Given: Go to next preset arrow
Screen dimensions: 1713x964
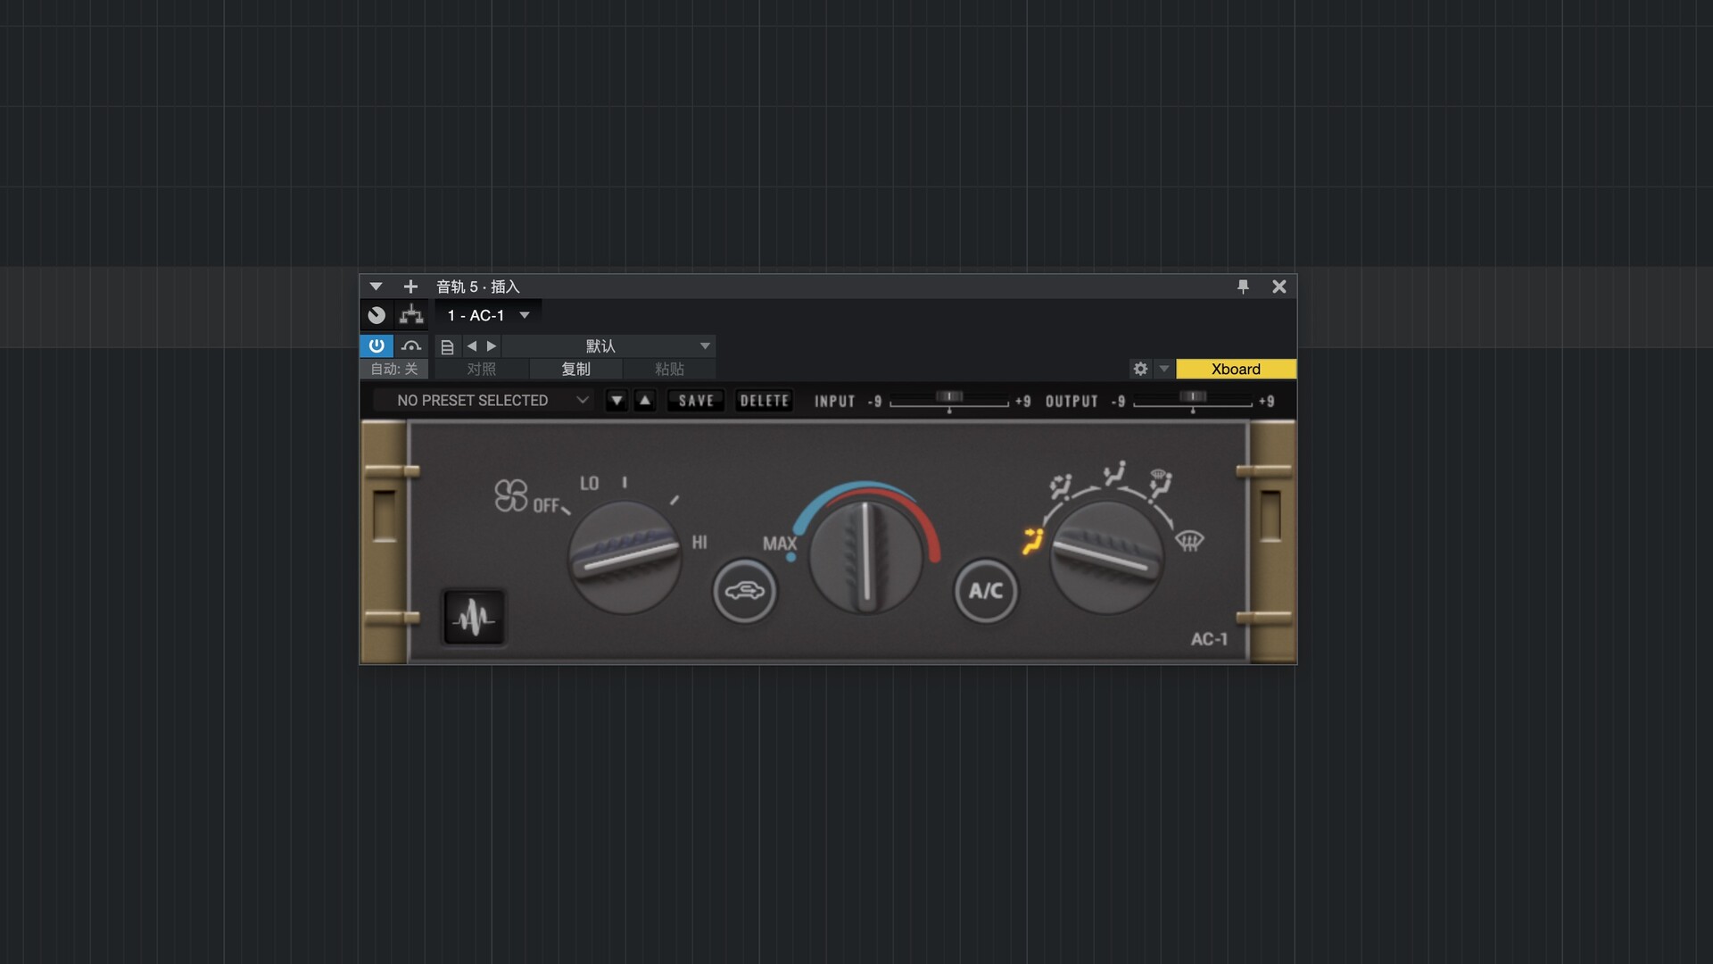Looking at the screenshot, I should (x=492, y=346).
